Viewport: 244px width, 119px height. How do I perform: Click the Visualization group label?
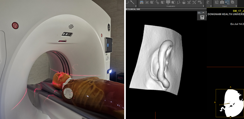click(171, 6)
